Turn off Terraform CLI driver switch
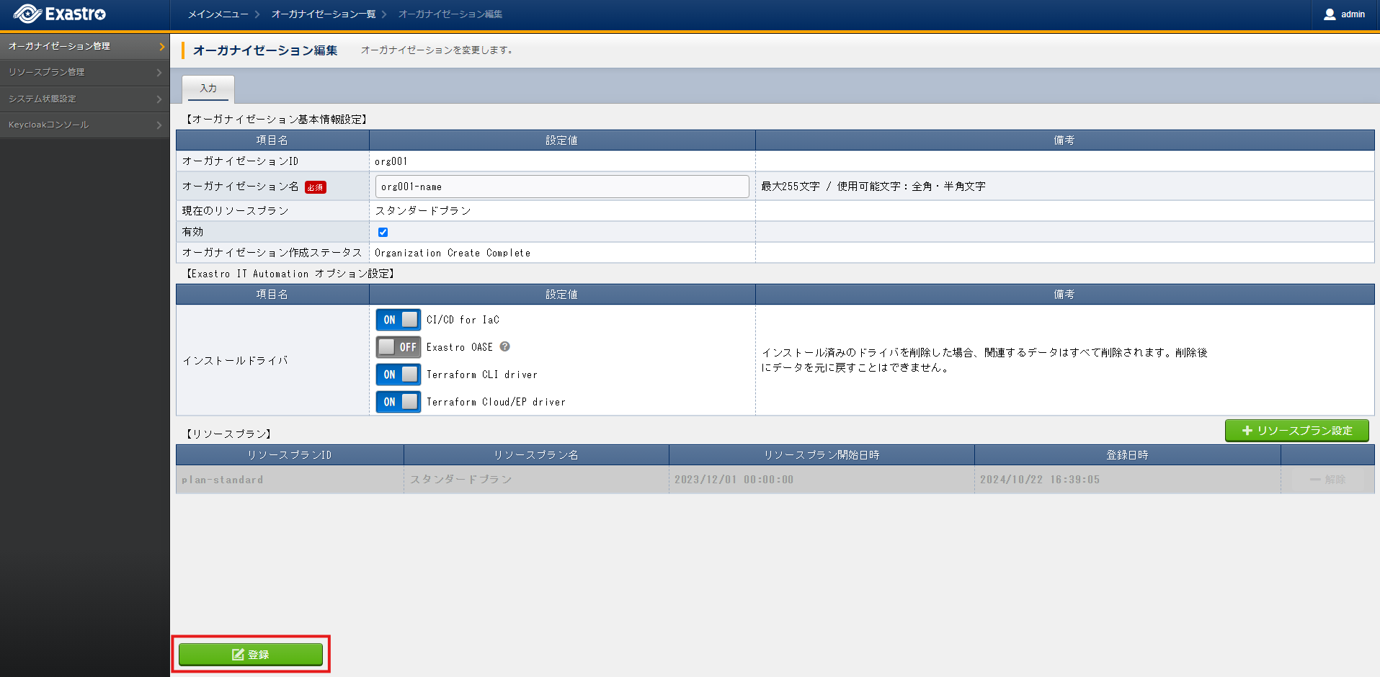Image resolution: width=1380 pixels, height=677 pixels. [398, 375]
